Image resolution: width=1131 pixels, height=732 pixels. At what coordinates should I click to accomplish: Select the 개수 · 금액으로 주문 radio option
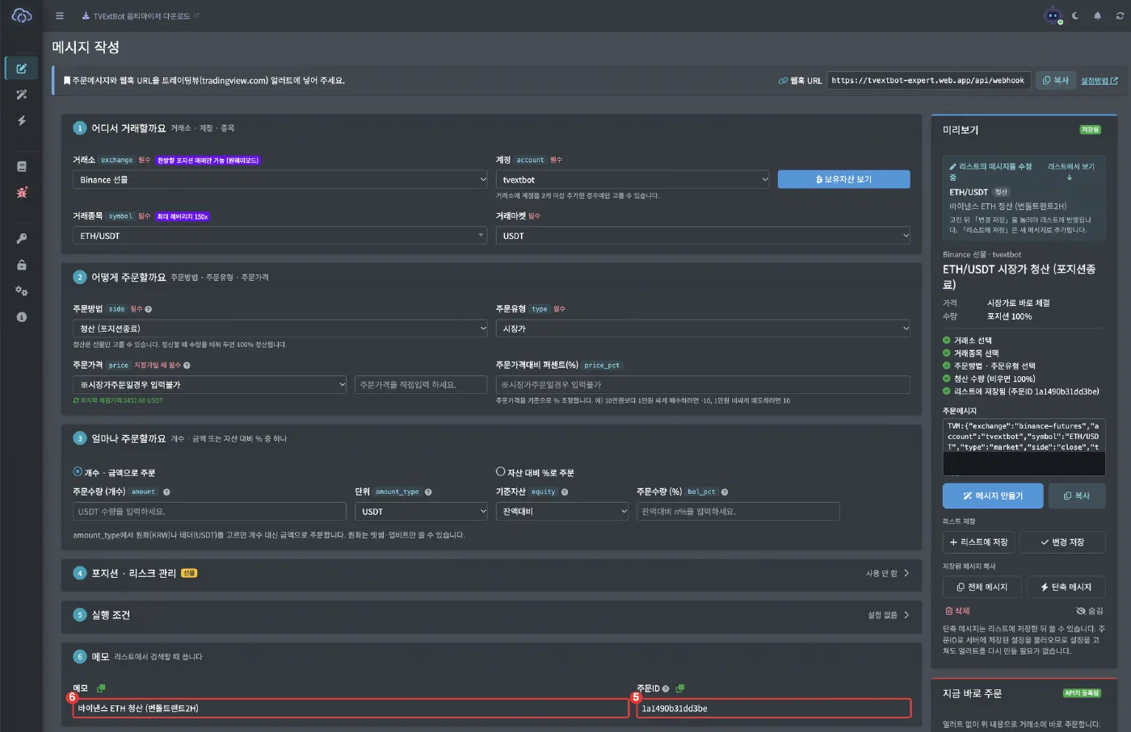(x=78, y=471)
